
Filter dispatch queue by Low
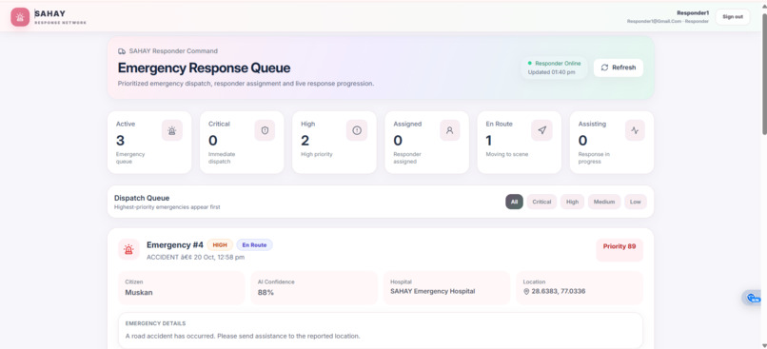(x=636, y=202)
